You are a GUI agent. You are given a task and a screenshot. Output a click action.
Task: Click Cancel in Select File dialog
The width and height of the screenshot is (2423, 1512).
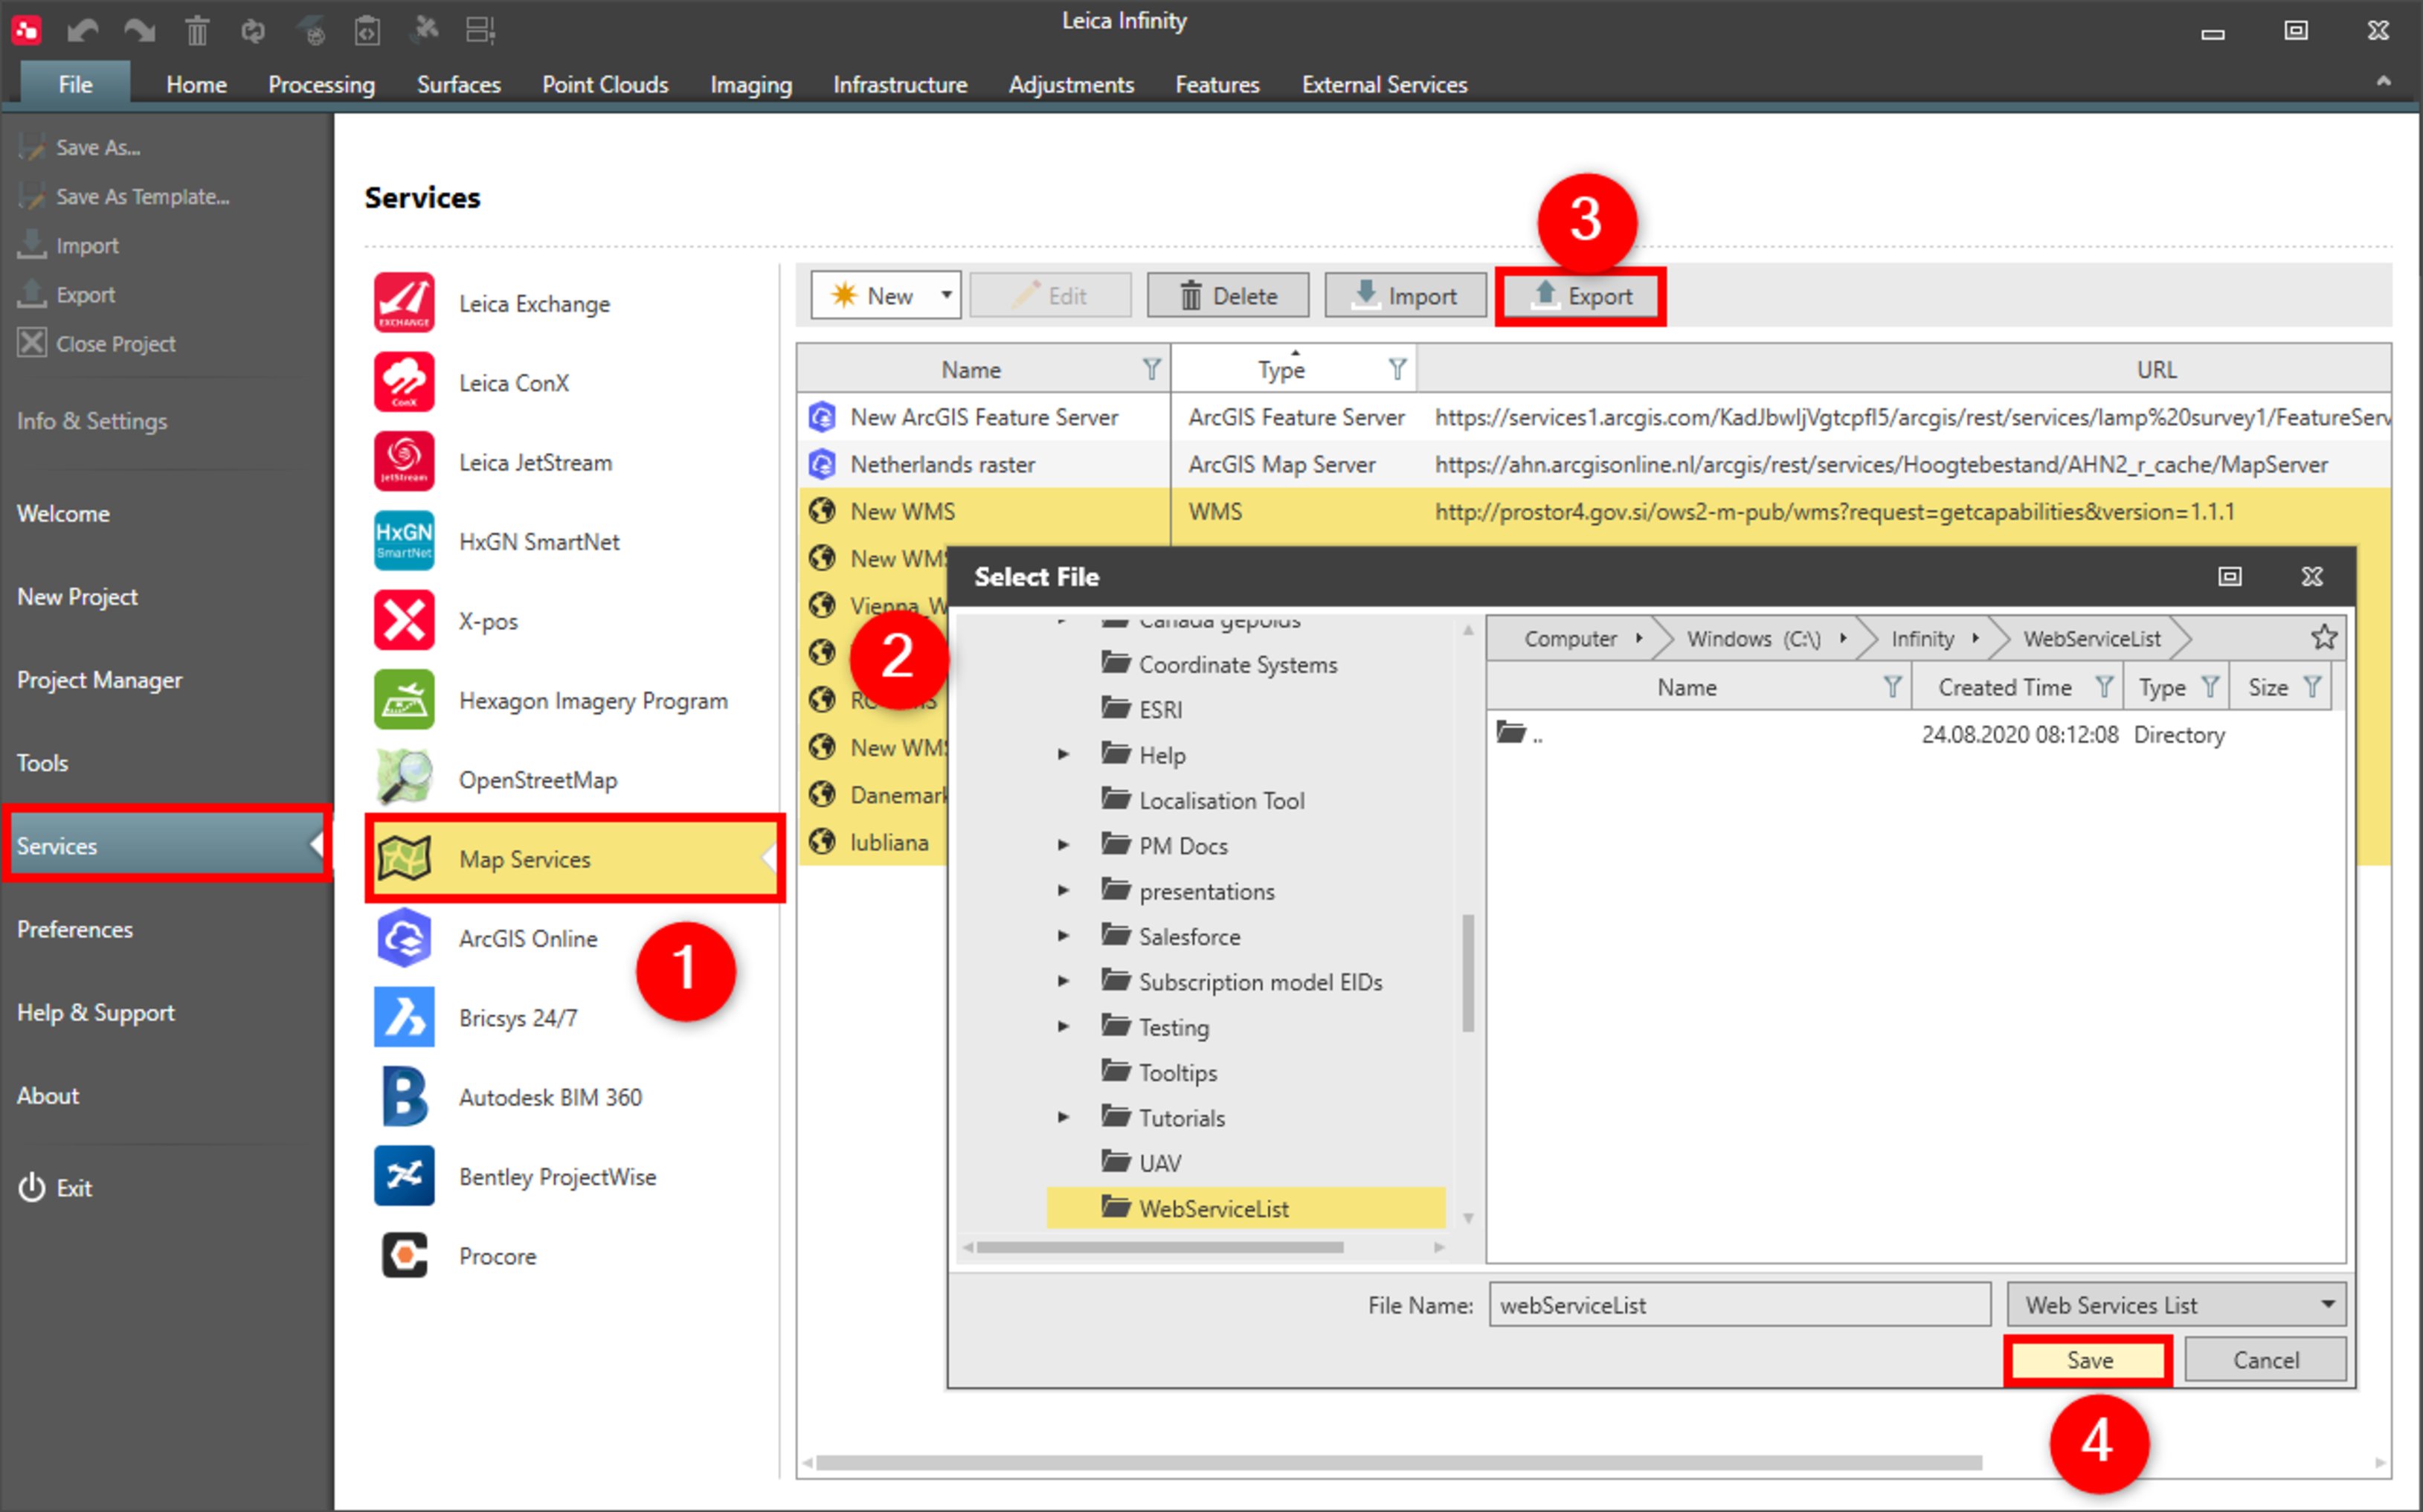coord(2265,1360)
